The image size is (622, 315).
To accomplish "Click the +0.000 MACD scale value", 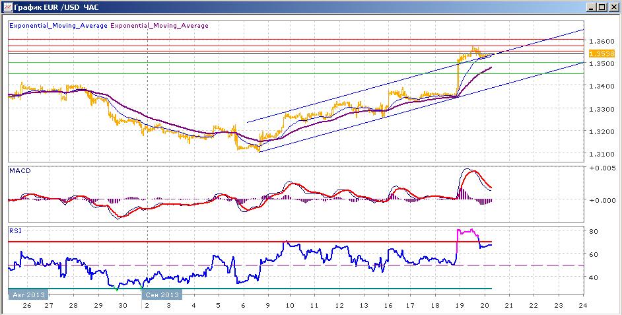I will tap(602, 200).
